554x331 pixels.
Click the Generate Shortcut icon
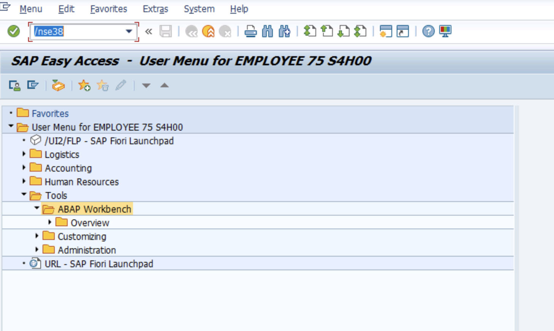click(403, 31)
